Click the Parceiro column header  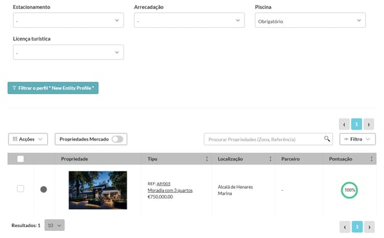[x=290, y=159]
